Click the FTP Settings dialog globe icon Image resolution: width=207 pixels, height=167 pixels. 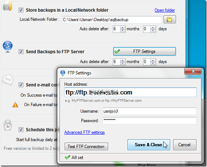(63, 73)
